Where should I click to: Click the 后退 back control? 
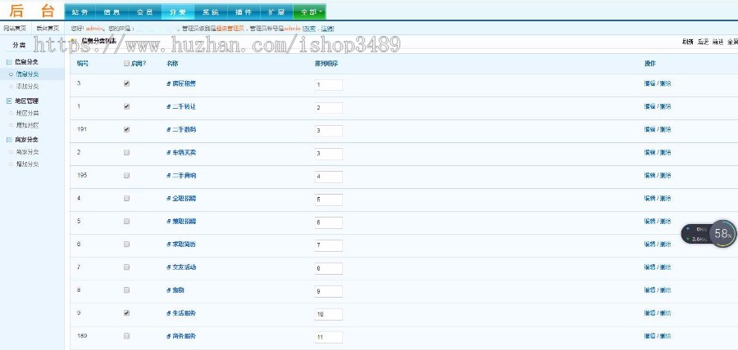coord(703,42)
